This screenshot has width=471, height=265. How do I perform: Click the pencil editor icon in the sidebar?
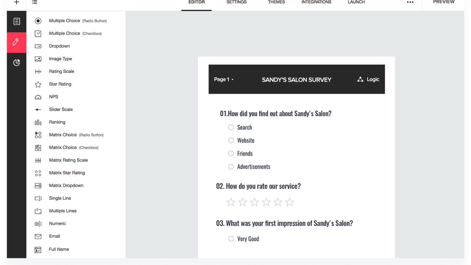16,42
